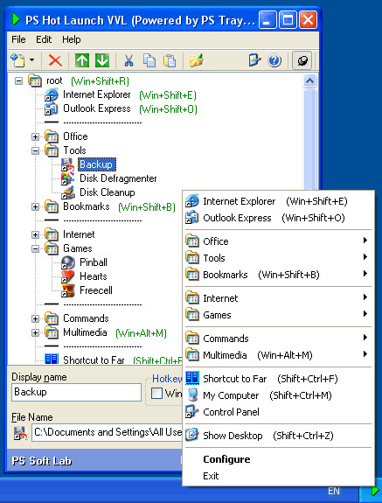Expand the Office folder in tree

pos(35,137)
